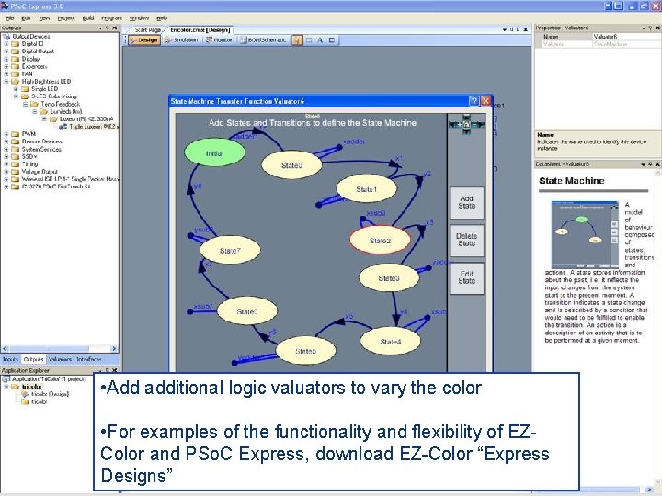Screen dimensions: 662x496
Task: Zoom out with minus in pan control
Action: (x=474, y=124)
